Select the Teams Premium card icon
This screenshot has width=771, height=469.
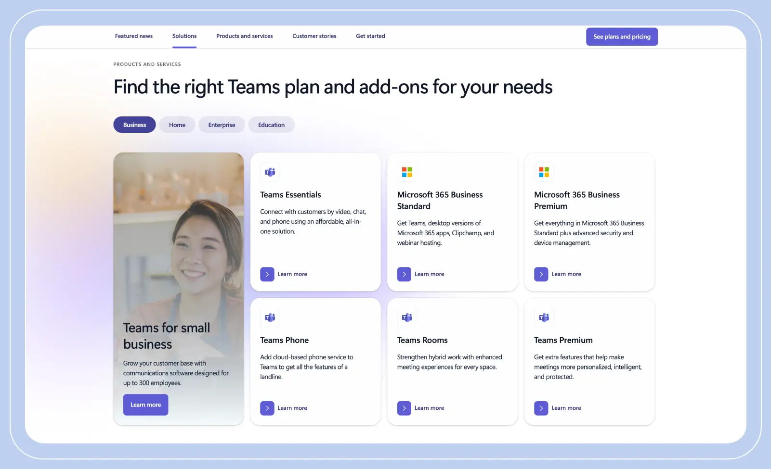coord(544,317)
